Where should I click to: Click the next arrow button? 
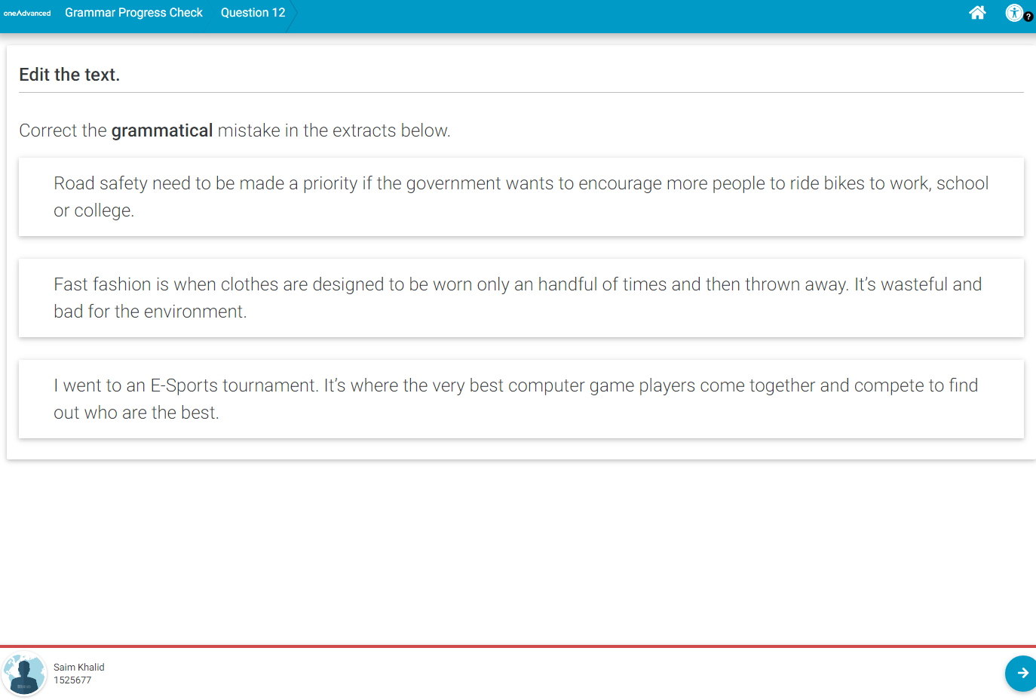pyautogui.click(x=1022, y=673)
